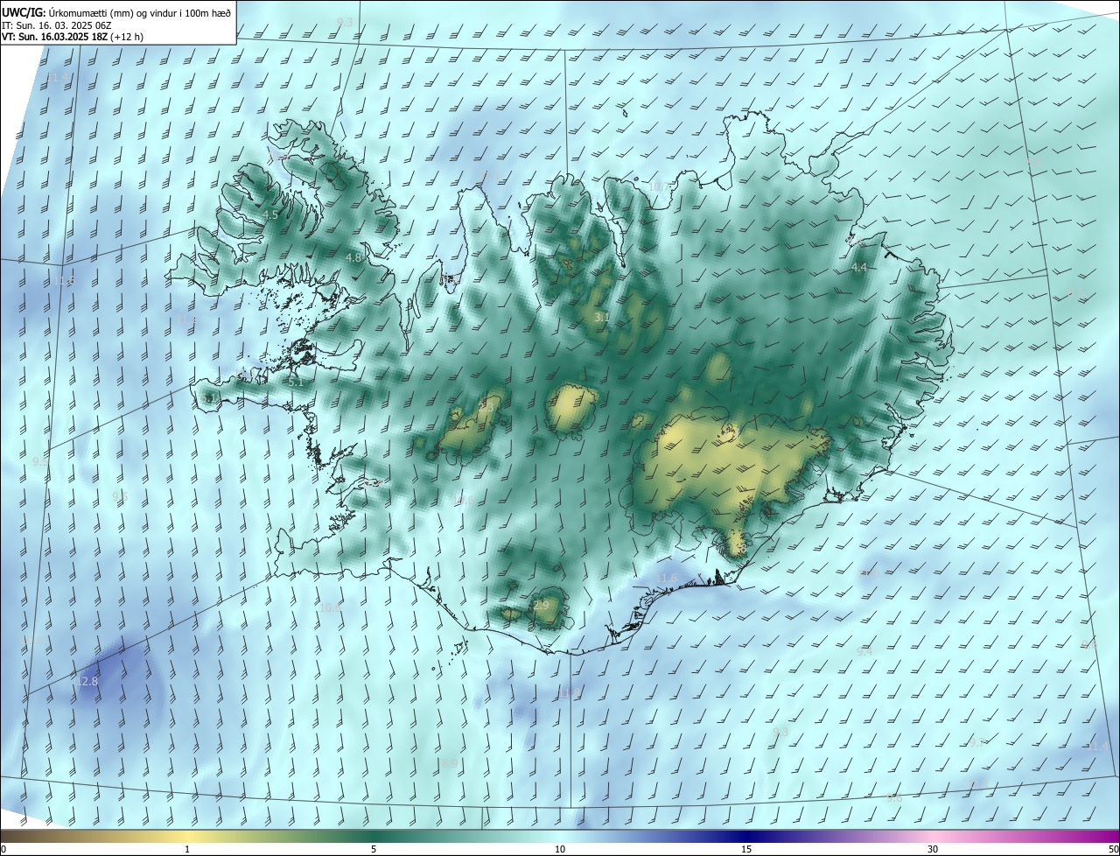The height and width of the screenshot is (856, 1120).
Task: Click the '1' tick on the color scale
Action: (x=187, y=850)
